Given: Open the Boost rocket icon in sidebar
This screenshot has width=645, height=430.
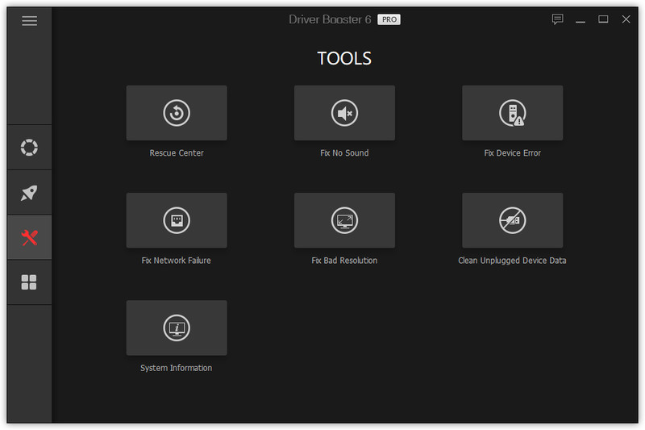Looking at the screenshot, I should click(x=29, y=193).
